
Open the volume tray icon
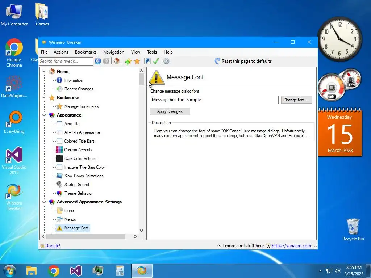(338, 271)
